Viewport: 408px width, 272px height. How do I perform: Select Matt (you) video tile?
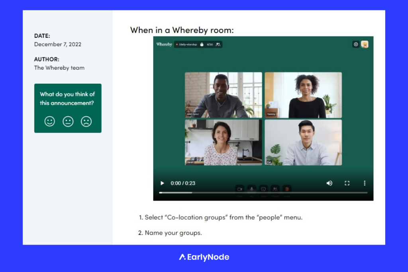tap(224, 95)
